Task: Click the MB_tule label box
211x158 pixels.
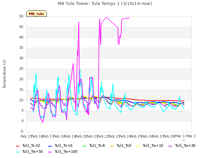Action: (37, 13)
